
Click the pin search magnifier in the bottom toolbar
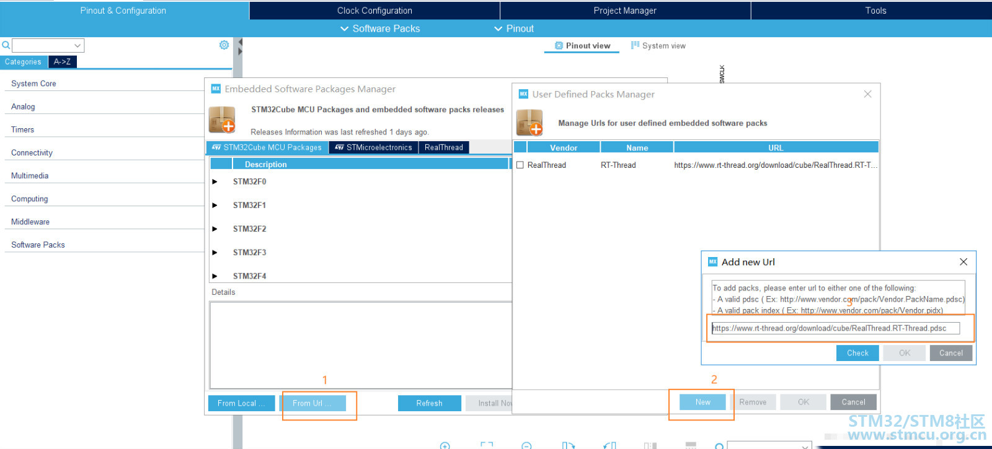click(719, 446)
